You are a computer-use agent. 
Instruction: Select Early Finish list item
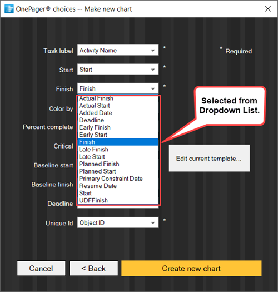(x=118, y=127)
